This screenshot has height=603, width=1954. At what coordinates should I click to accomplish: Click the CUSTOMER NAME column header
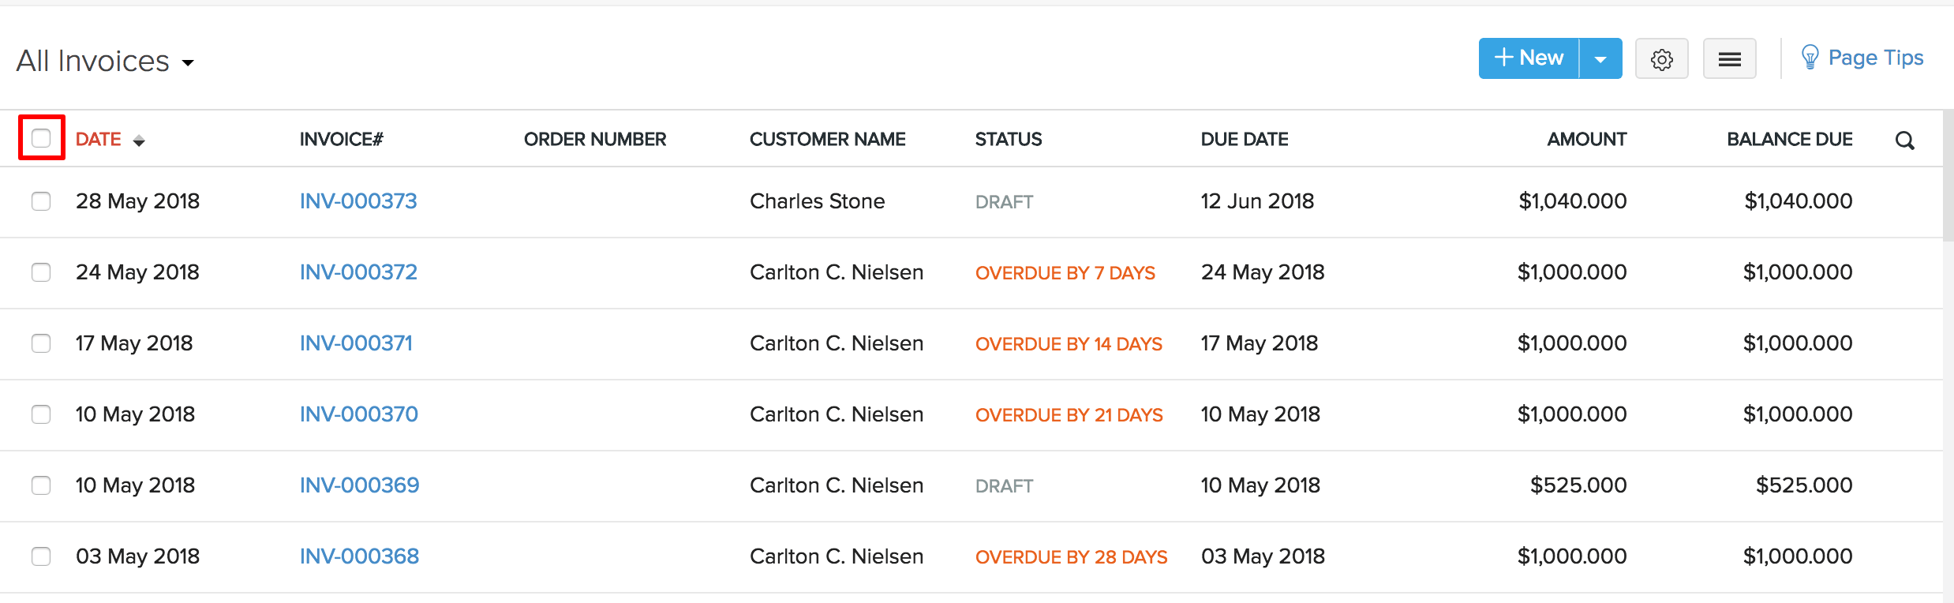pos(827,139)
